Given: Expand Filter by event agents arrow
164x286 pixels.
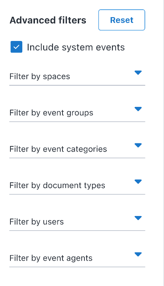Looking at the screenshot, I should point(138,254).
